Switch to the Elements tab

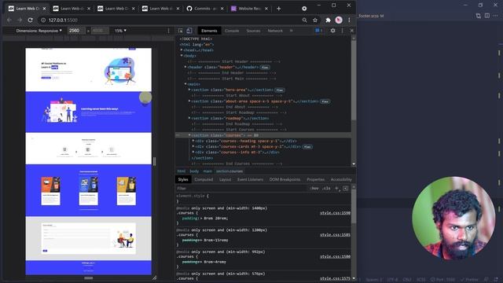click(209, 31)
